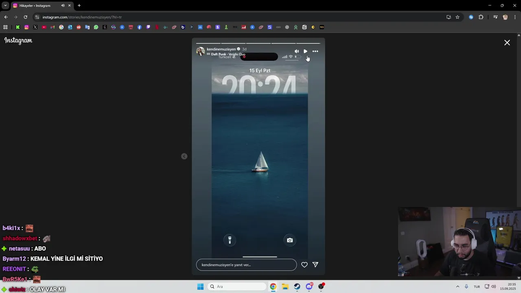The width and height of the screenshot is (521, 293).
Task: Open the X (Twitter) bookmark
Action: [x=35, y=27]
